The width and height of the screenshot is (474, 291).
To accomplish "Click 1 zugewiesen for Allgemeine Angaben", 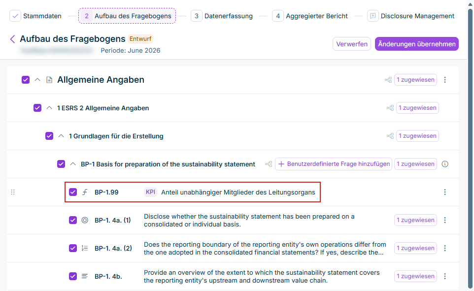I will pyautogui.click(x=416, y=80).
